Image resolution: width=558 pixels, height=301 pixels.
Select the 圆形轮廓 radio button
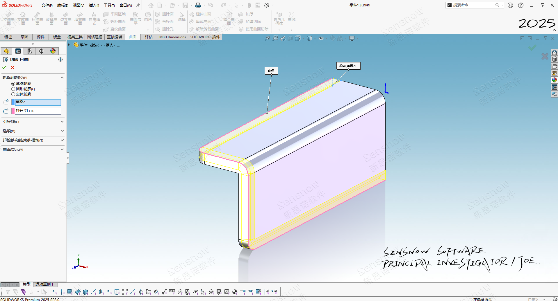(x=13, y=89)
